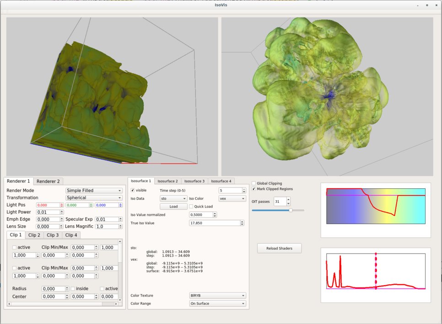442x324 pixels.
Task: Expand the Transformation dropdown set to Spherical
Action: point(94,198)
